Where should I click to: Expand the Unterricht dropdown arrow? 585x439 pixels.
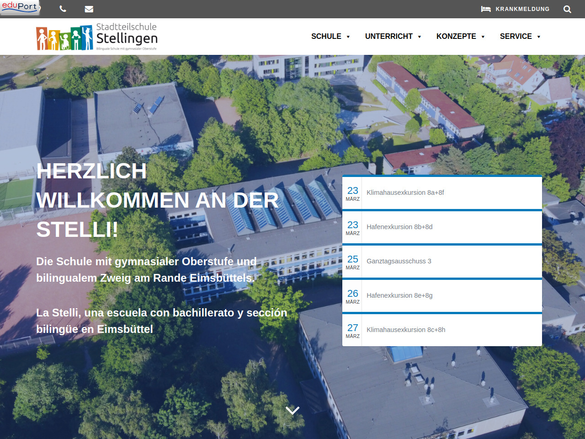coord(420,37)
